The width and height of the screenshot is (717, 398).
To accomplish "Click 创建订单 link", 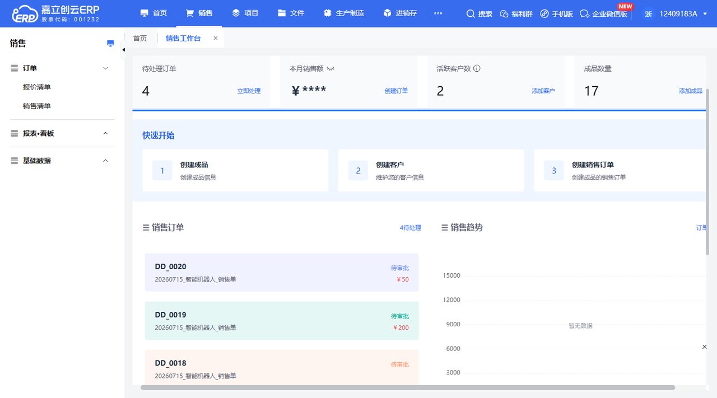I will pyautogui.click(x=396, y=91).
